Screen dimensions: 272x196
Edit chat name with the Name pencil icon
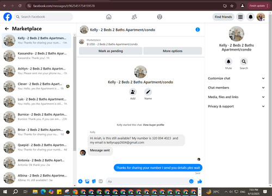pyautogui.click(x=148, y=92)
